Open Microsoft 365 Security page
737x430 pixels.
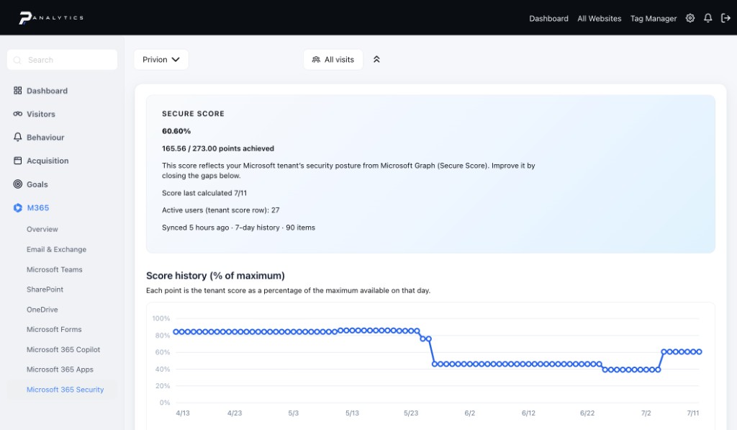(65, 390)
